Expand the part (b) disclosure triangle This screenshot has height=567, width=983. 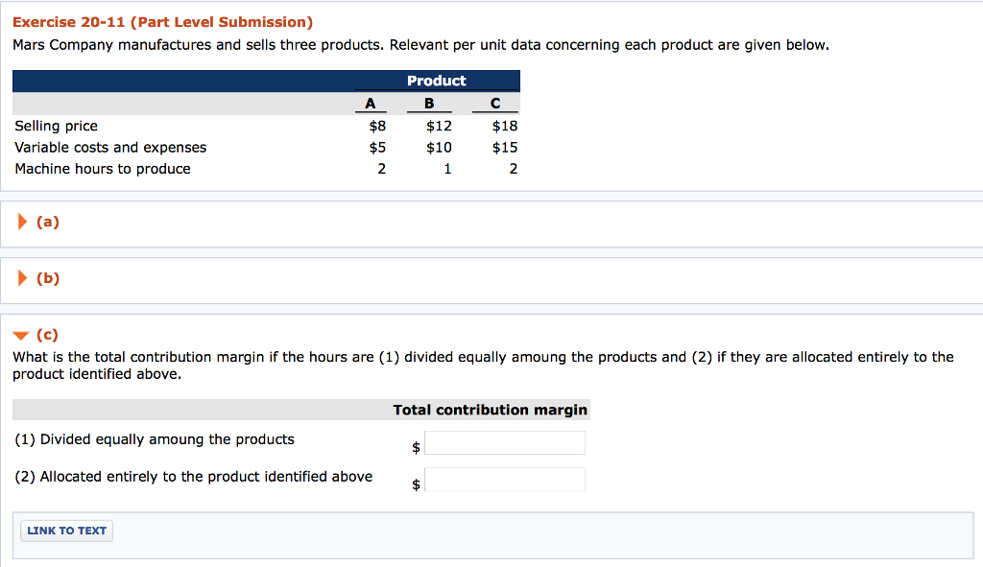[21, 278]
